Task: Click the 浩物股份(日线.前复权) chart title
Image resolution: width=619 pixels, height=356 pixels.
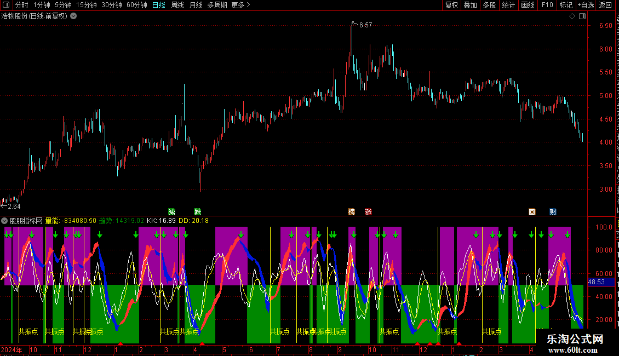Action: pos(35,16)
